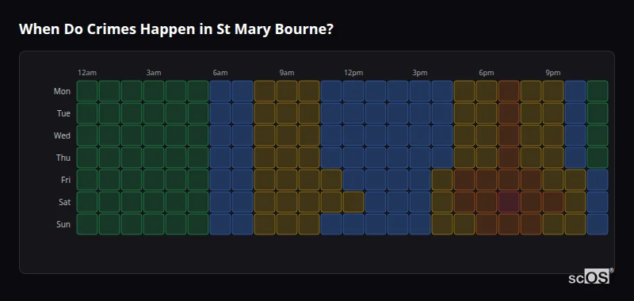Select the "Mon" row label
Viewport: 634px width, 301px height.
tap(62, 91)
